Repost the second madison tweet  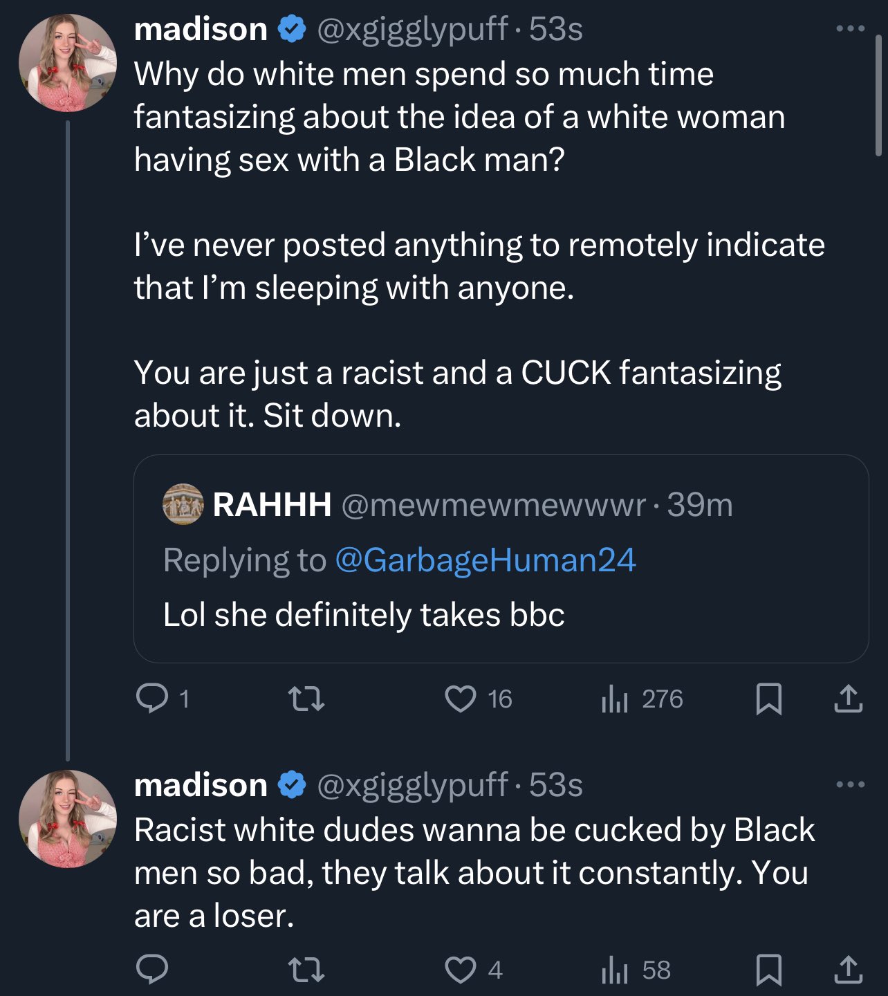(306, 970)
